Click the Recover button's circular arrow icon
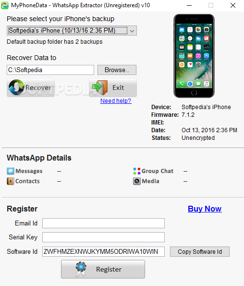 (x=16, y=87)
